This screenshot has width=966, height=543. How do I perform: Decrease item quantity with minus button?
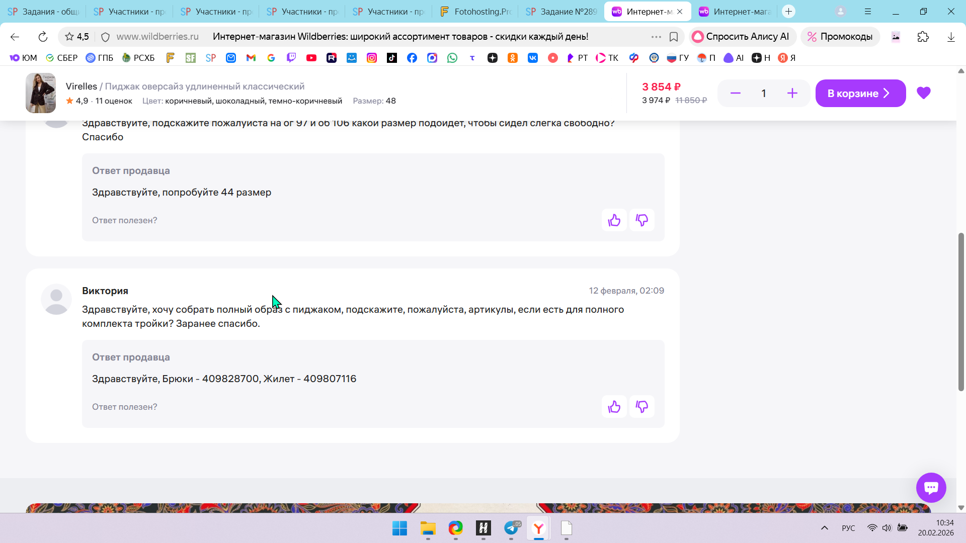735,93
